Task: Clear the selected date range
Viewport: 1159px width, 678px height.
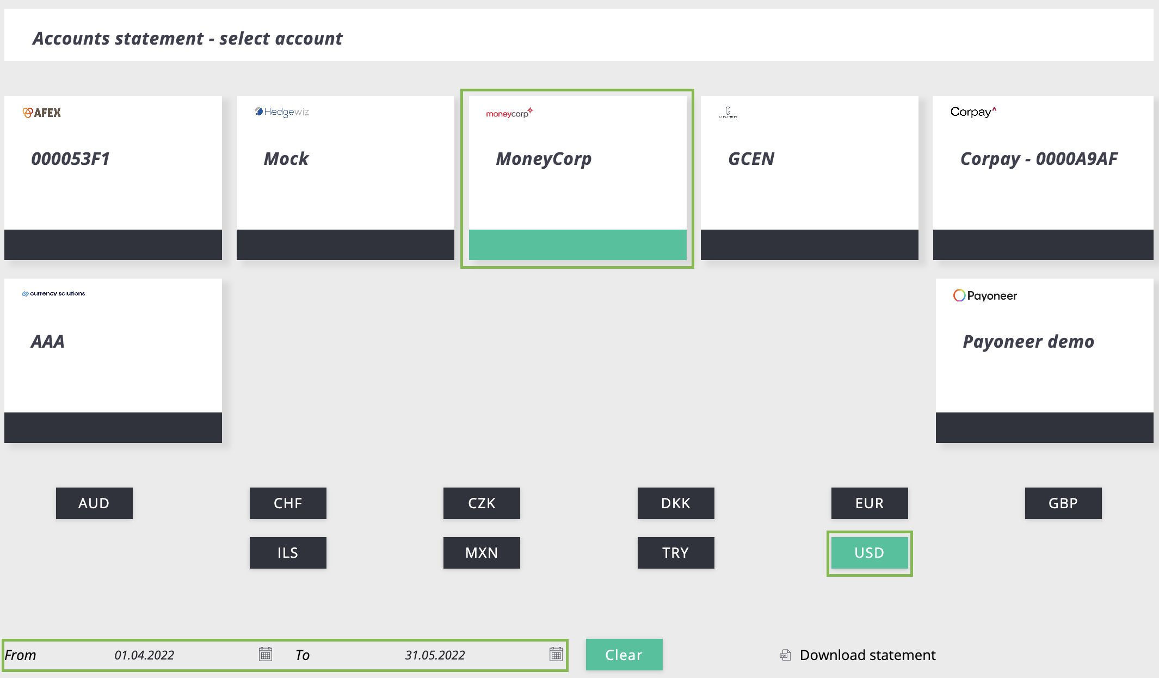Action: pyautogui.click(x=624, y=655)
